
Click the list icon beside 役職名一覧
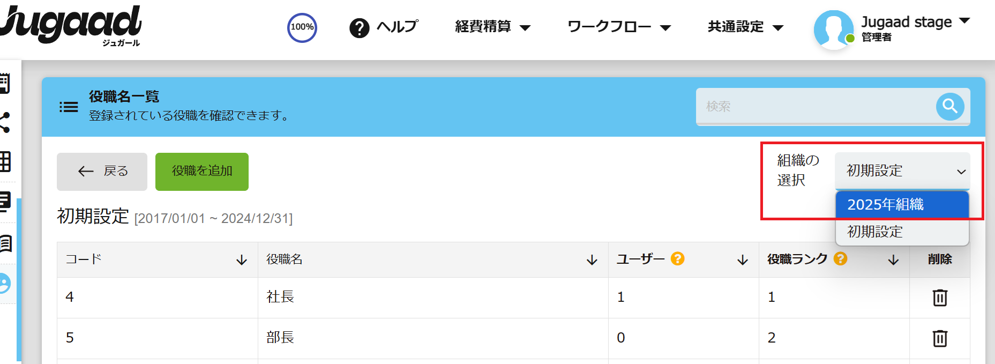[x=69, y=107]
